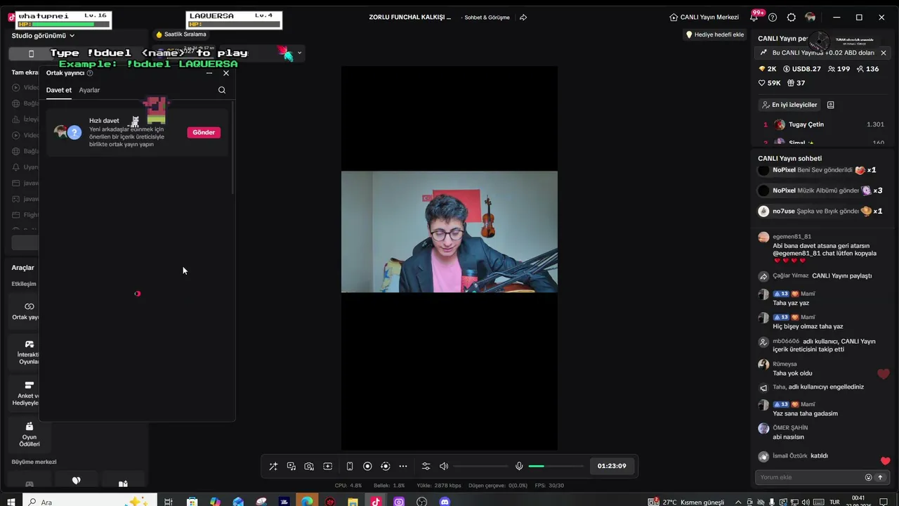This screenshot has width=899, height=506.
Task: Switch to portrait phone layout icon
Action: pyautogui.click(x=350, y=466)
